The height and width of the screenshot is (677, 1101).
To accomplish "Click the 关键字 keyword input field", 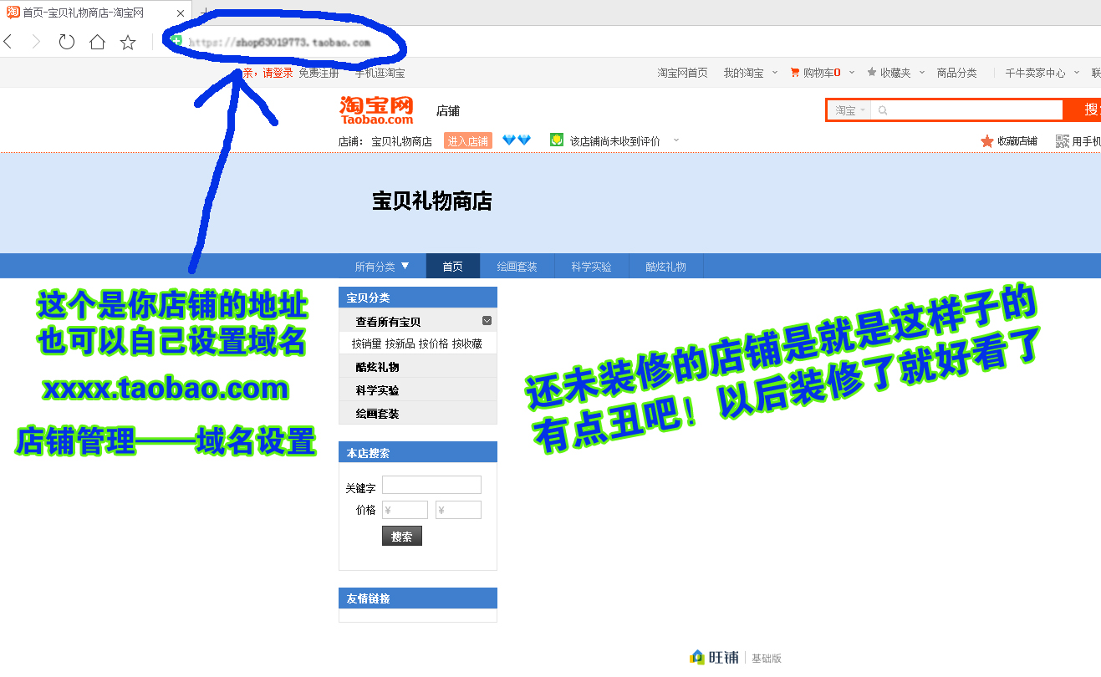I will click(431, 485).
